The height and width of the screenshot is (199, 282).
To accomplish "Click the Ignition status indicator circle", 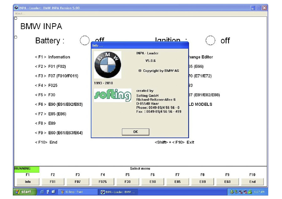I will click(210, 41).
